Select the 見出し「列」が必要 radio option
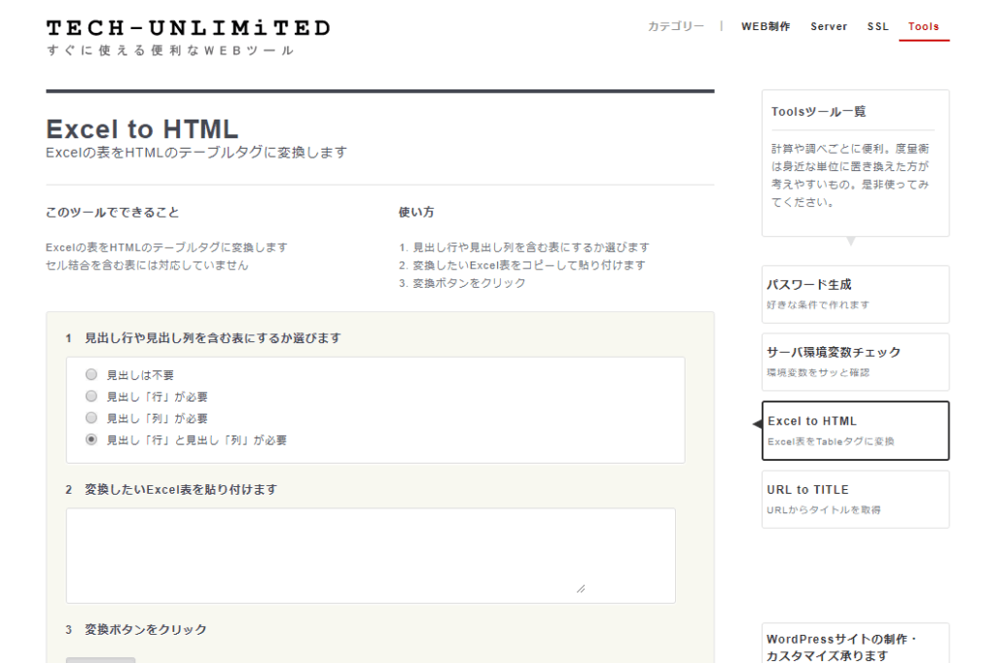Screen dimensions: 996x663 point(91,418)
